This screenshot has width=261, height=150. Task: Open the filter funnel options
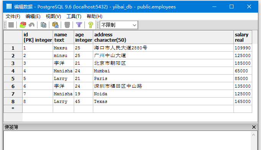pos(79,25)
